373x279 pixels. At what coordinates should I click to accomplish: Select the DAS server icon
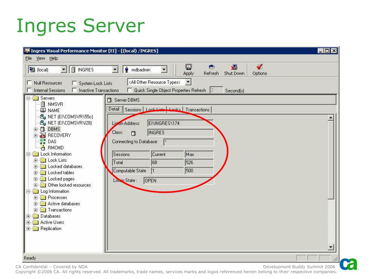coord(43,141)
